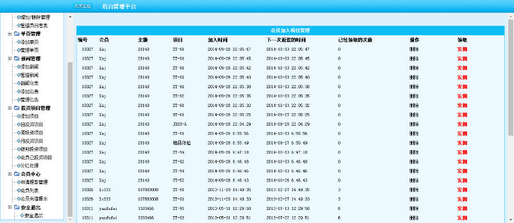The image size is (514, 223).
Task: Click 删除 for the JBSK-A row
Action: (414, 124)
